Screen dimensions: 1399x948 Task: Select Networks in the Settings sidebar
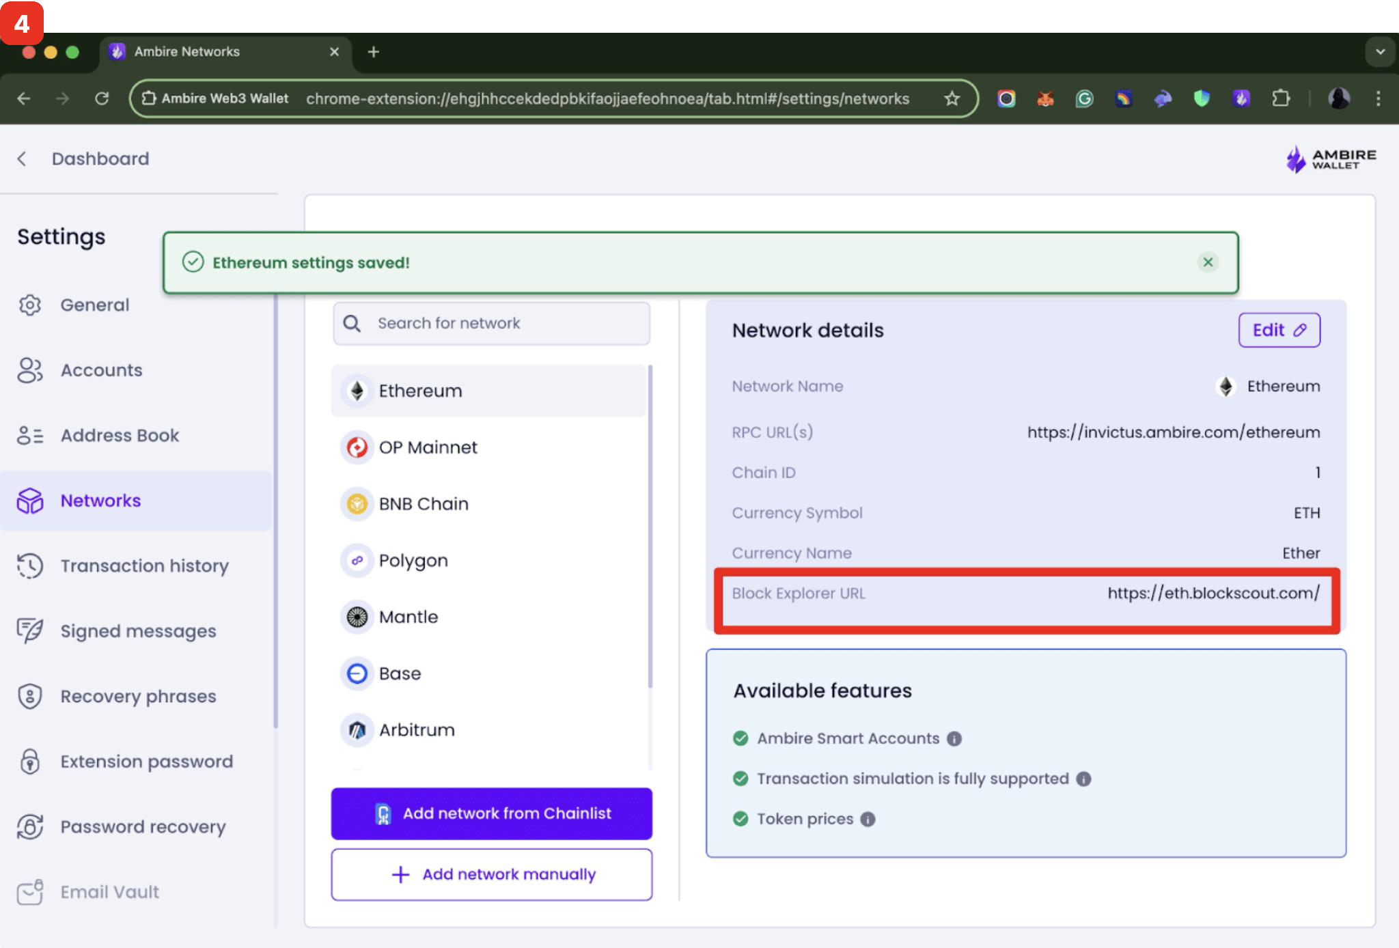click(100, 500)
